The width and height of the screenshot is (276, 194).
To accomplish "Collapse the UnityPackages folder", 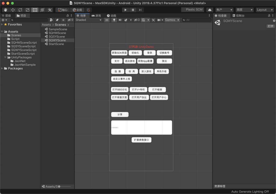I will click(x=5, y=57).
